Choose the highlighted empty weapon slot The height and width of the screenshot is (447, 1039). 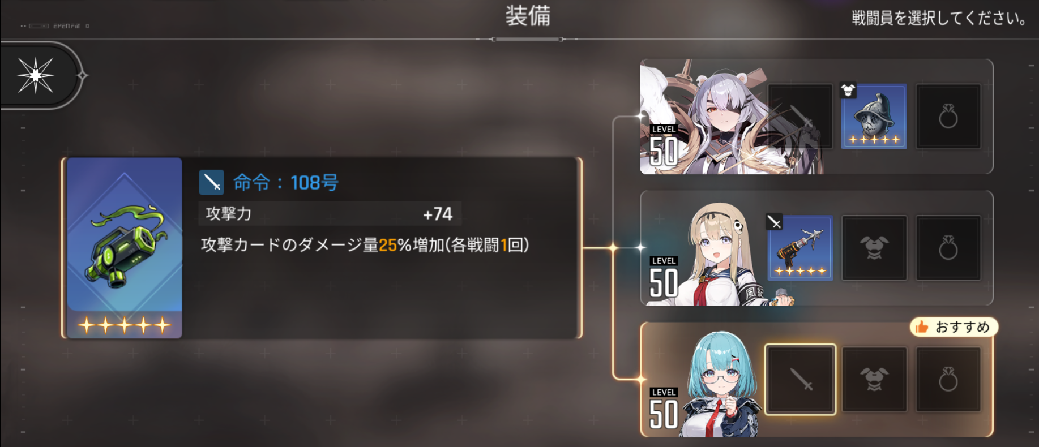[x=800, y=379]
